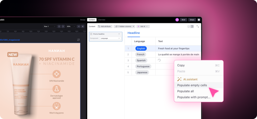Click the 10% Niacinamide sparkle icon
Viewport: 257px width, 119px height.
pos(56,74)
